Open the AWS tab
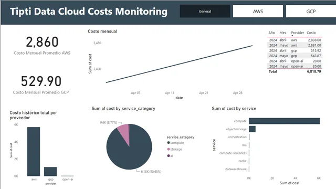The width and height of the screenshot is (336, 189). 258,12
